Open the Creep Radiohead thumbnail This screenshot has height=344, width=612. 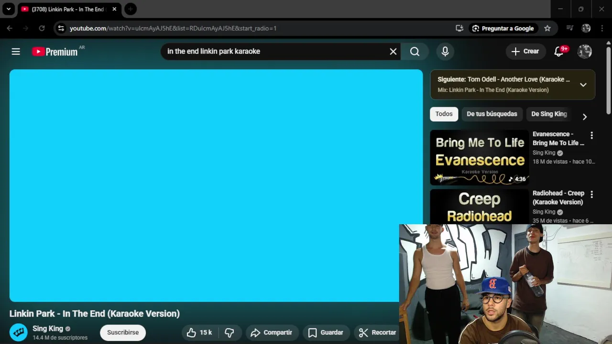480,206
